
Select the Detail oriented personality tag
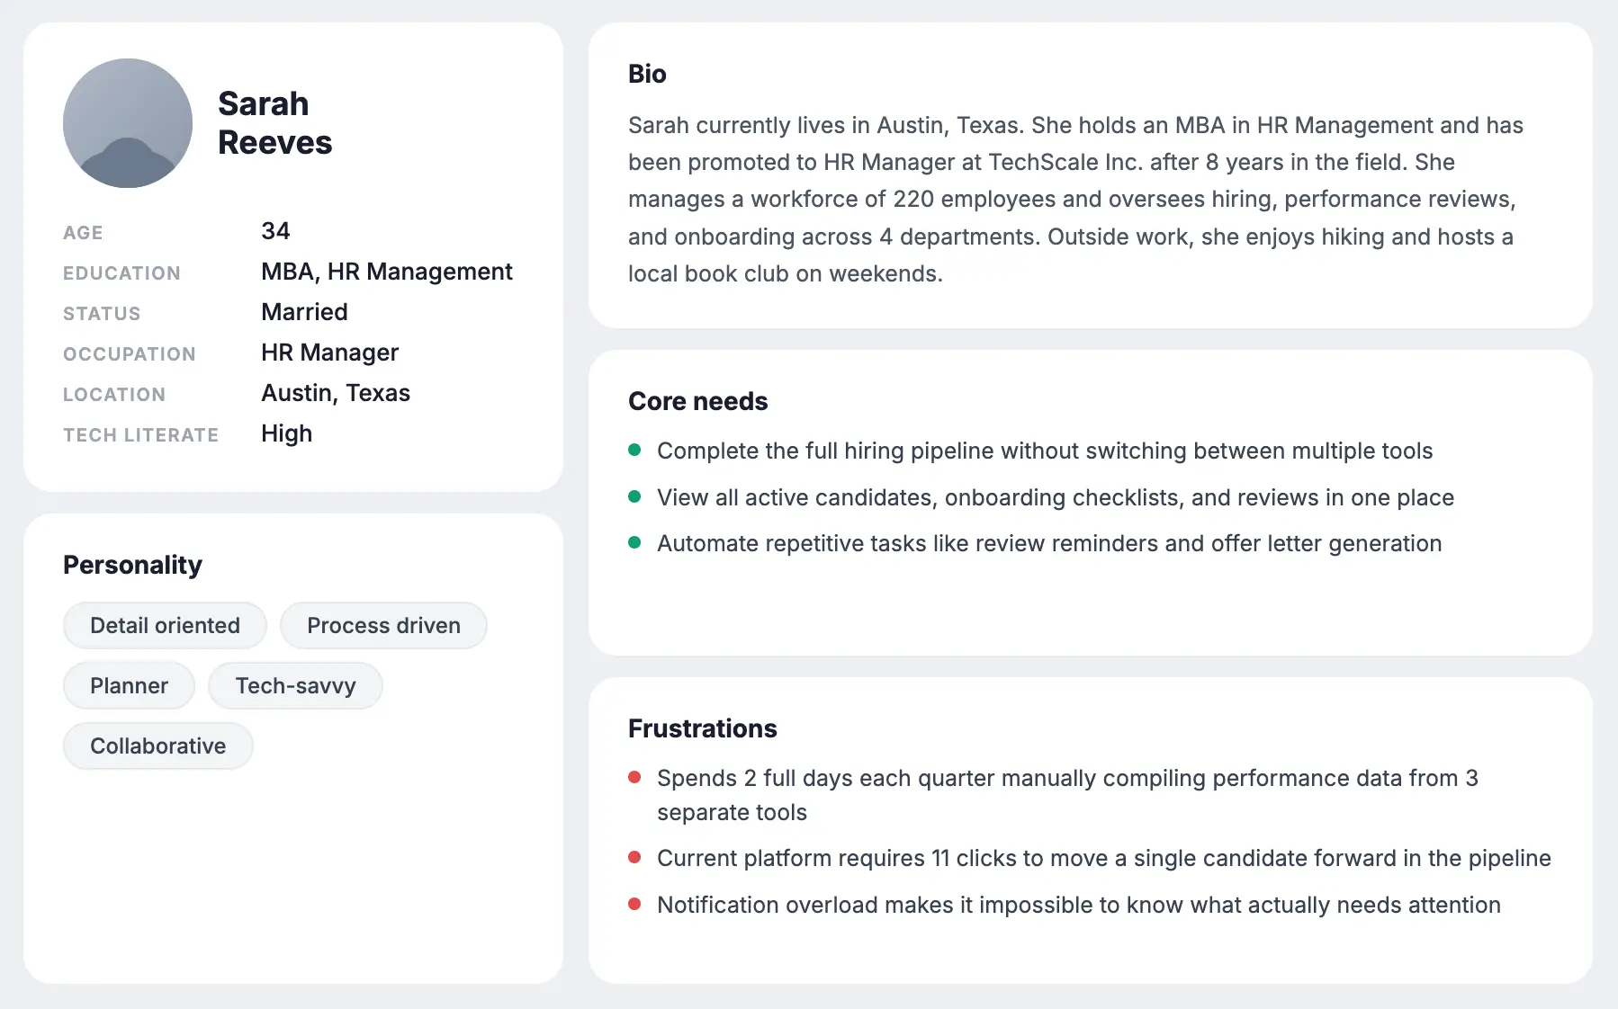coord(165,625)
